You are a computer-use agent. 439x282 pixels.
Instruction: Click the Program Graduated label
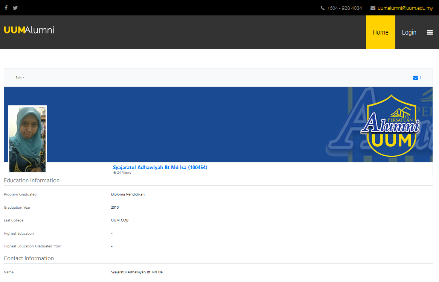pos(20,194)
